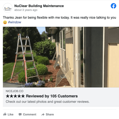Open the NICEJOB.CO domain link

[14, 91]
